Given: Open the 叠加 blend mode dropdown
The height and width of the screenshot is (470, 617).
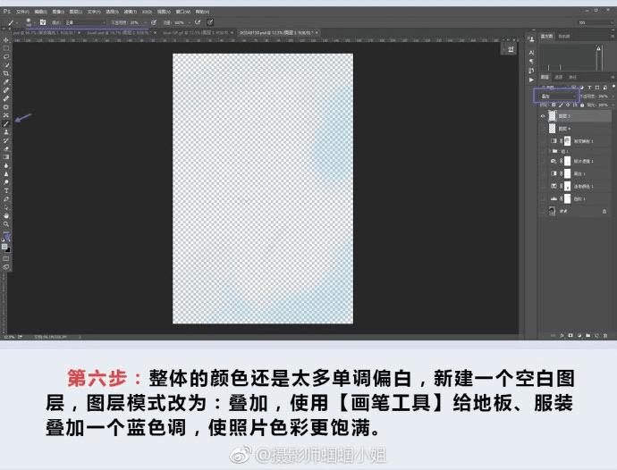Looking at the screenshot, I should [557, 96].
